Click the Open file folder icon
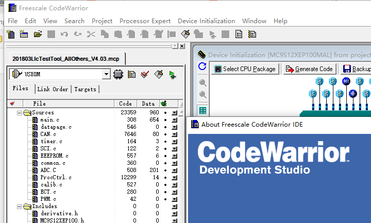This screenshot has width=371, height=223. (37, 35)
